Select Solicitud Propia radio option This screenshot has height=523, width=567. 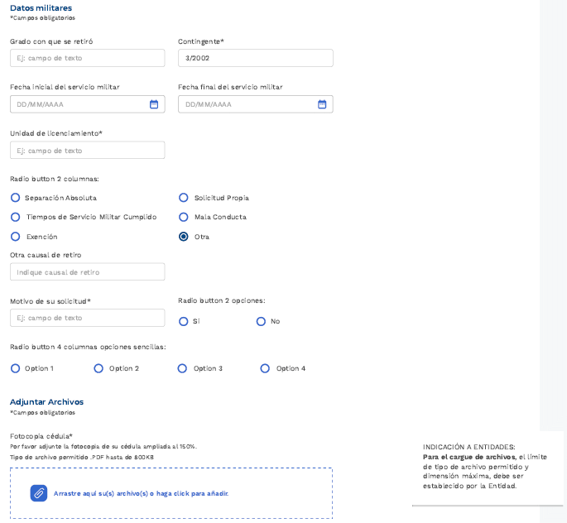pos(184,198)
